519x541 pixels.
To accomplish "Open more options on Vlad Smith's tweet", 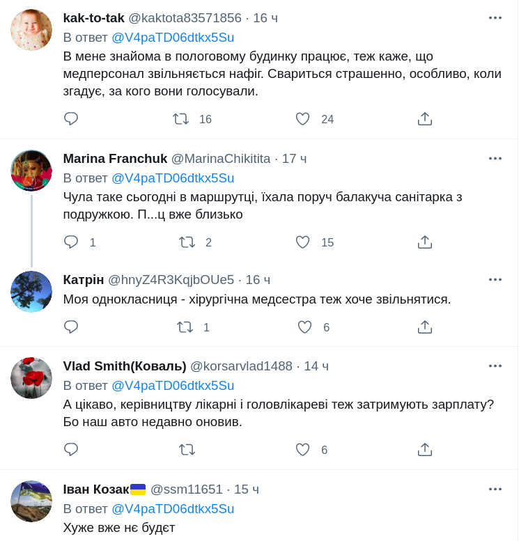I will pos(495,366).
